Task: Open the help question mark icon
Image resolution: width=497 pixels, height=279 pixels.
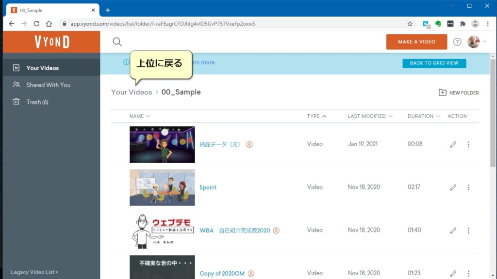Action: [x=457, y=42]
